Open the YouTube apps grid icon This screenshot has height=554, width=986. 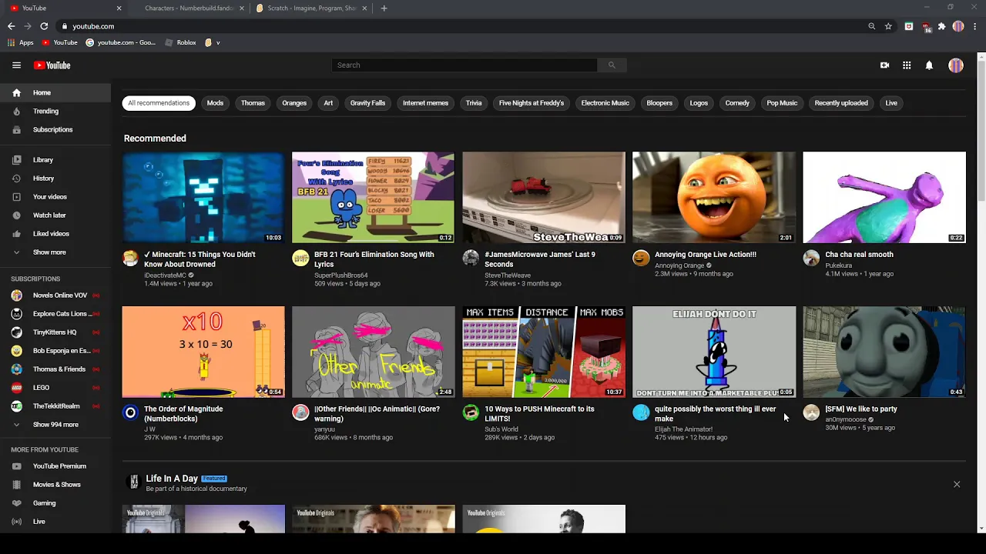[907, 65]
